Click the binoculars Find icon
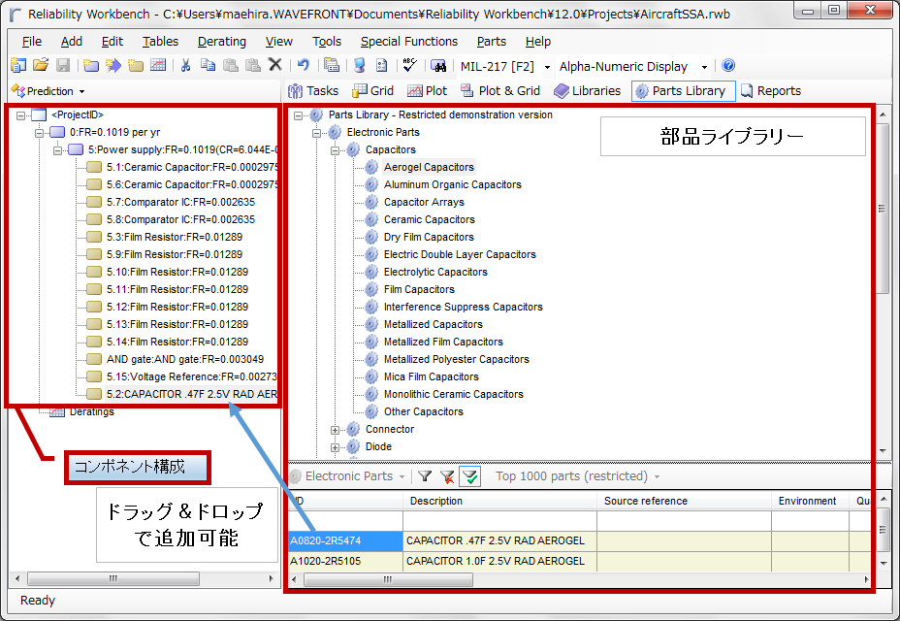Image resolution: width=900 pixels, height=621 pixels. pos(438,65)
